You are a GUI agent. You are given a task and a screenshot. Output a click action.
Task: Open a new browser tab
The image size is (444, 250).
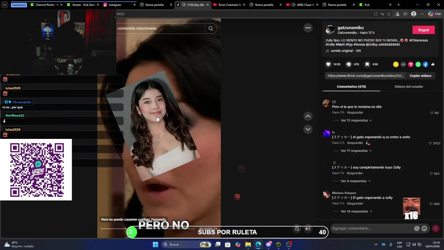(399, 5)
